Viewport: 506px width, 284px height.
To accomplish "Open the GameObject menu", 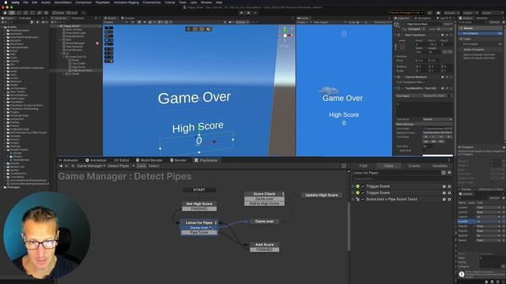I will coord(63,2).
